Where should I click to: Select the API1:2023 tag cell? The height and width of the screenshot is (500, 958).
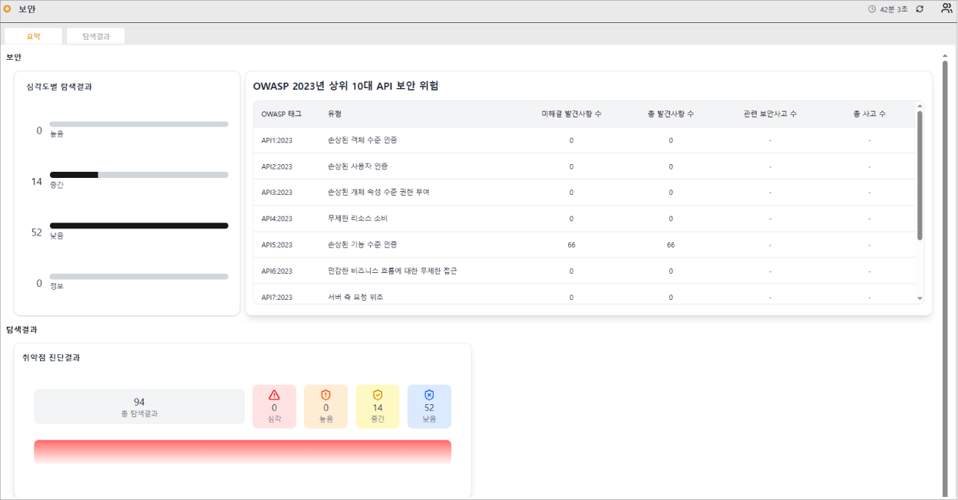(276, 140)
